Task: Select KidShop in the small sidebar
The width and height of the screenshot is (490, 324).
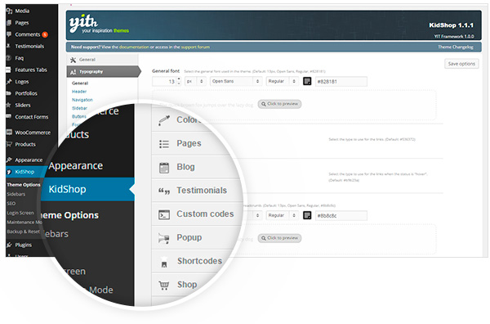Action: [x=24, y=172]
